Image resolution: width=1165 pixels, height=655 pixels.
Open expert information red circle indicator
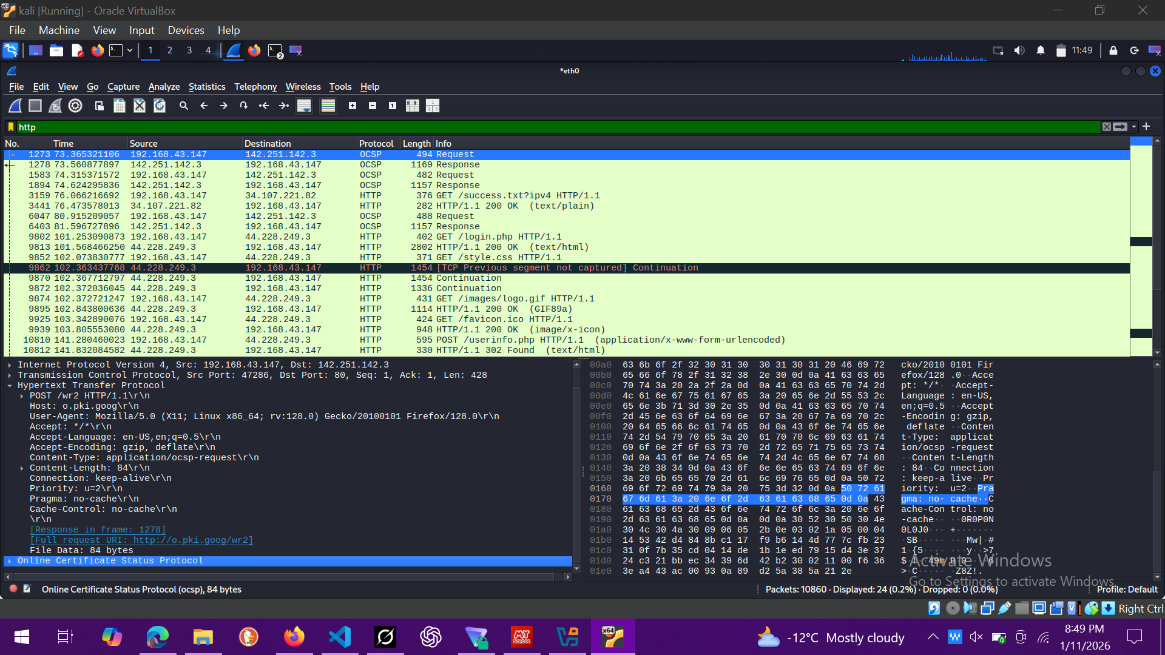[x=13, y=588]
